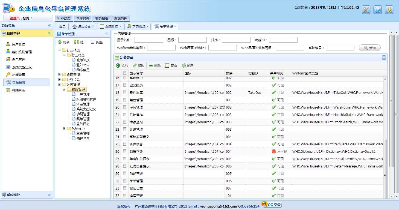Screen dimensions: 399x210
Task: Close the 系统管理 tab
Action: point(120,26)
